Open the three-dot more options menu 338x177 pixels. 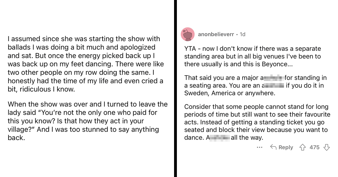[x=260, y=147]
